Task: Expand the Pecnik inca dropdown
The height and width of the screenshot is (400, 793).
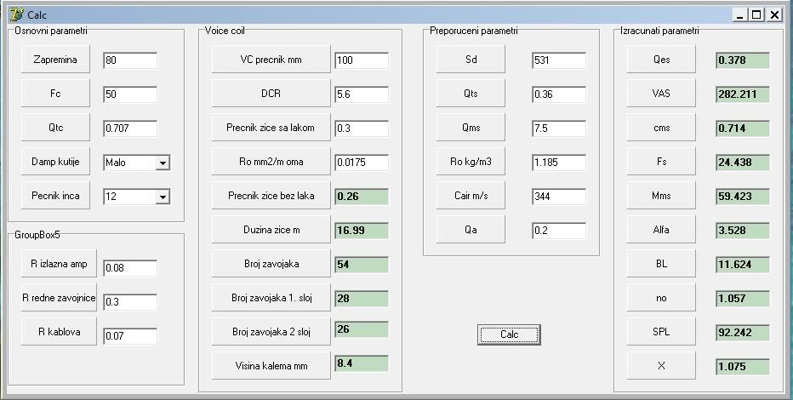Action: tap(163, 197)
